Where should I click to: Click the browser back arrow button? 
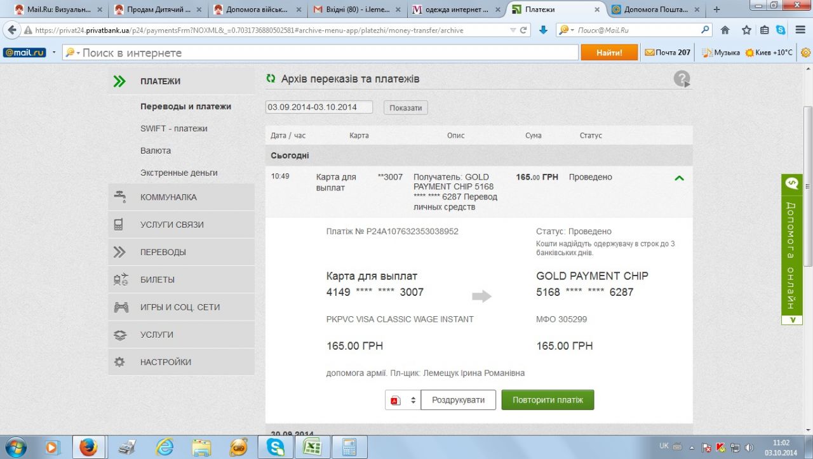point(12,30)
